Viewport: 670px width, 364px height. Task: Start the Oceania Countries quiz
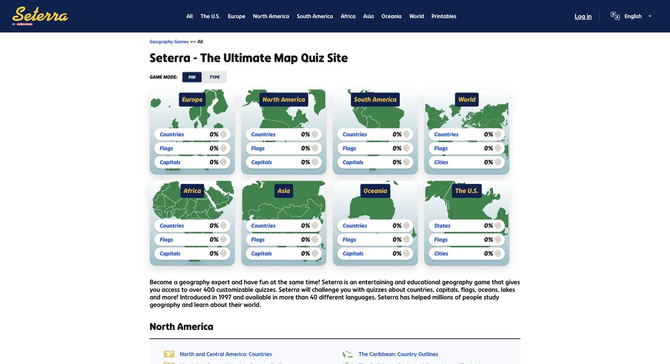click(375, 226)
